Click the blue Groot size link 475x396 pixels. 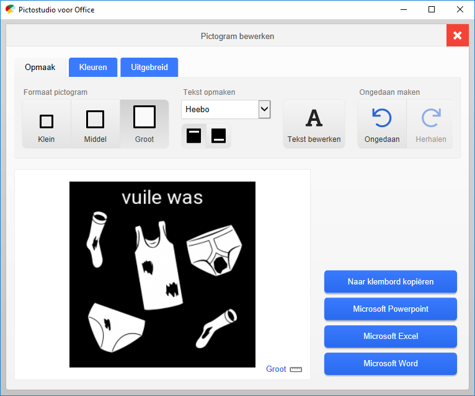click(x=276, y=369)
